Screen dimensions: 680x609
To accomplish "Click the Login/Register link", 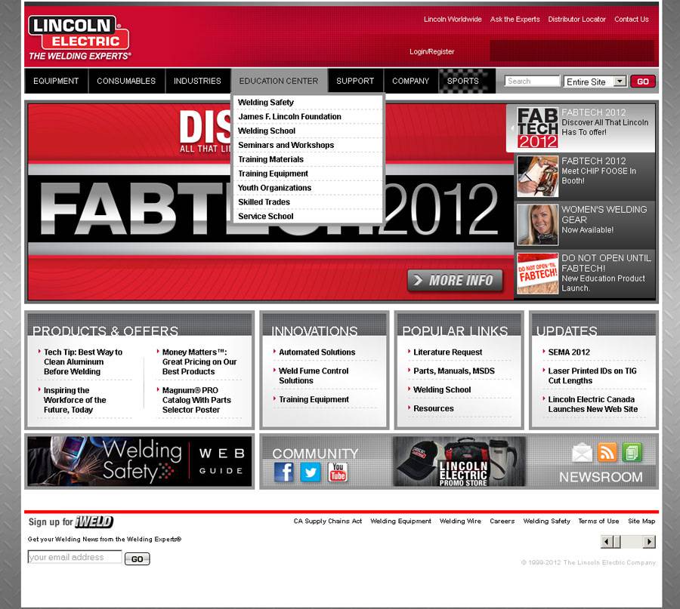I will coord(431,52).
